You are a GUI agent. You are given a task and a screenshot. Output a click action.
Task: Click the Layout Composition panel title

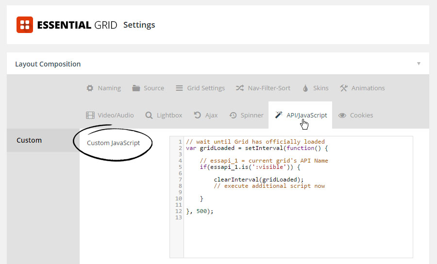48,64
